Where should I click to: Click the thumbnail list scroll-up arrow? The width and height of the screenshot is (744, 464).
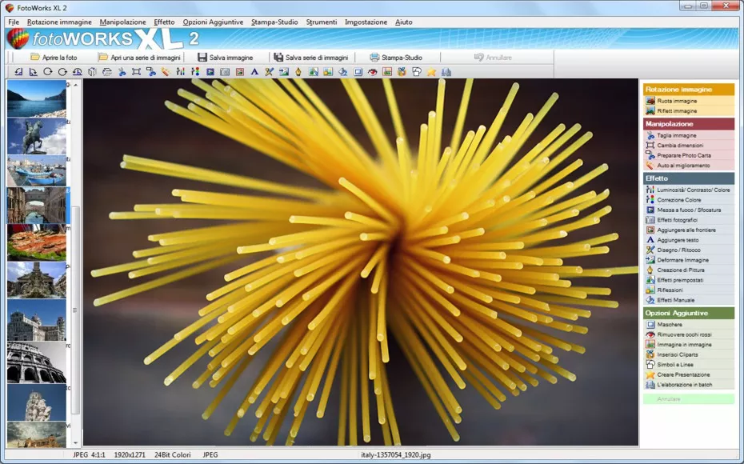point(76,85)
